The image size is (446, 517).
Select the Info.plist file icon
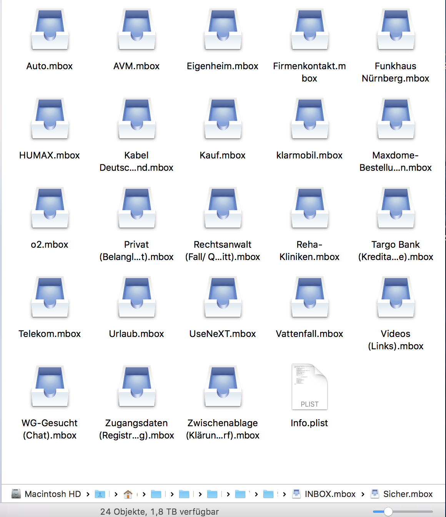point(310,387)
